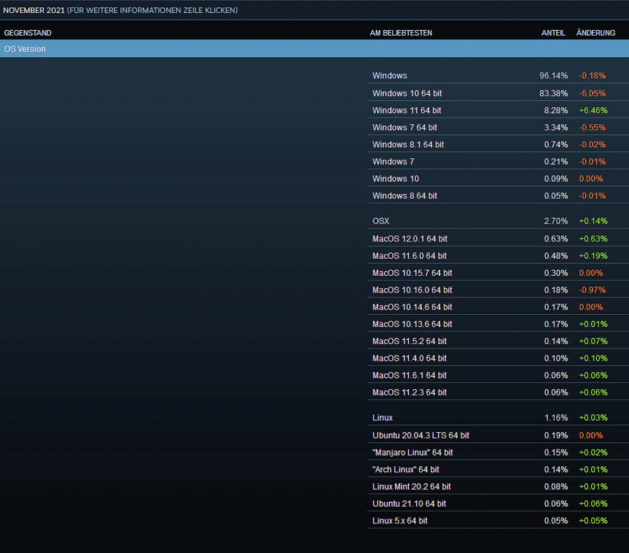Click the +0.07% MacOS 11.5.2 change value

click(x=593, y=341)
